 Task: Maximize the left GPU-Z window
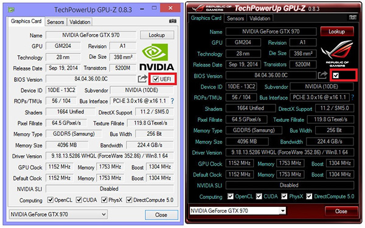tap(154, 8)
